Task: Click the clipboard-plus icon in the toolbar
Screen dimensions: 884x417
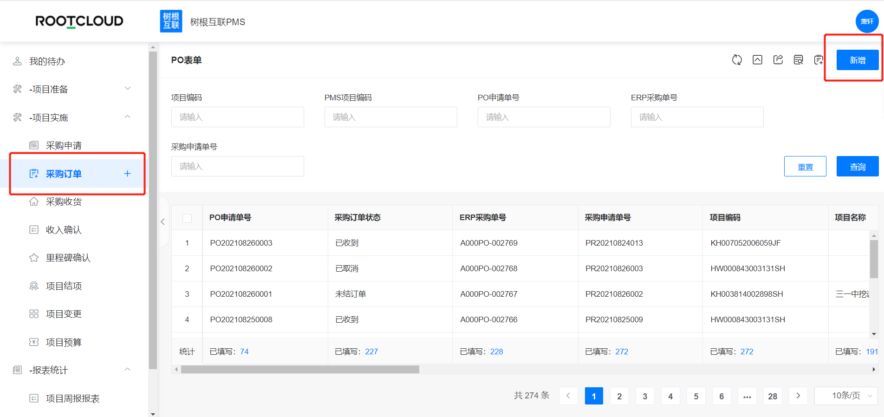Action: click(x=819, y=60)
